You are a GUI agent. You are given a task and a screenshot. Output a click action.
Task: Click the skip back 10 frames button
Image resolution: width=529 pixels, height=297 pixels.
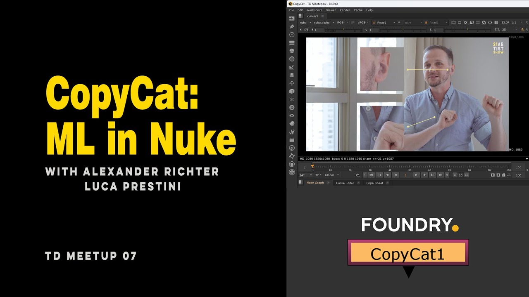coord(455,175)
